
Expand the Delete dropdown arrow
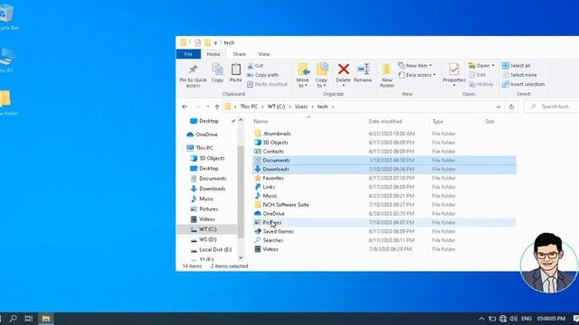344,86
